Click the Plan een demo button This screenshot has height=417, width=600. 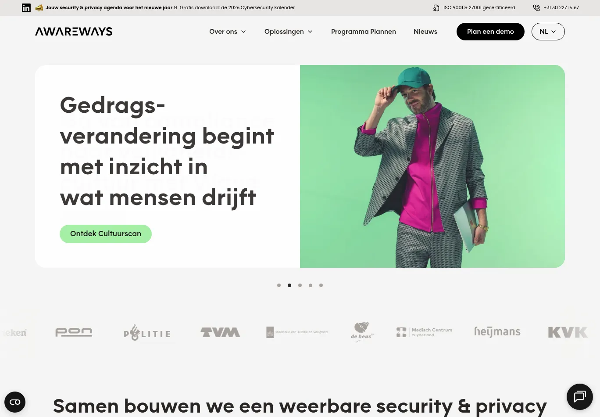[x=490, y=32]
